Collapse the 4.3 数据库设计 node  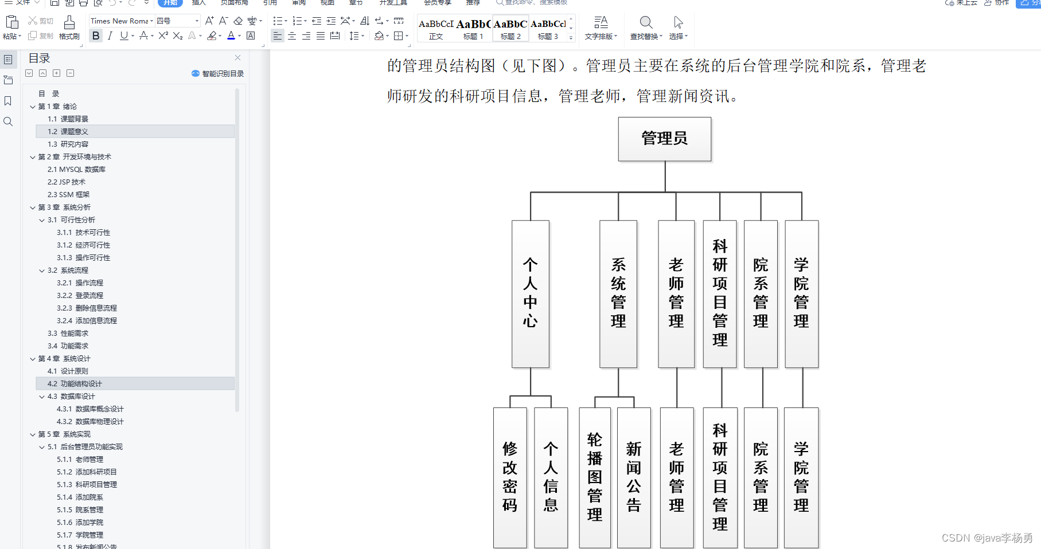[x=42, y=397]
